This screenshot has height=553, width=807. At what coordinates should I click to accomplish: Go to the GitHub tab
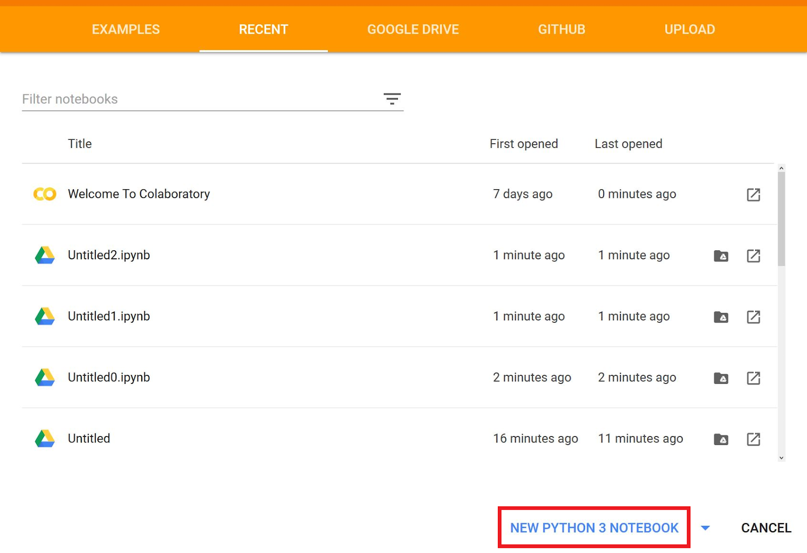click(x=561, y=29)
